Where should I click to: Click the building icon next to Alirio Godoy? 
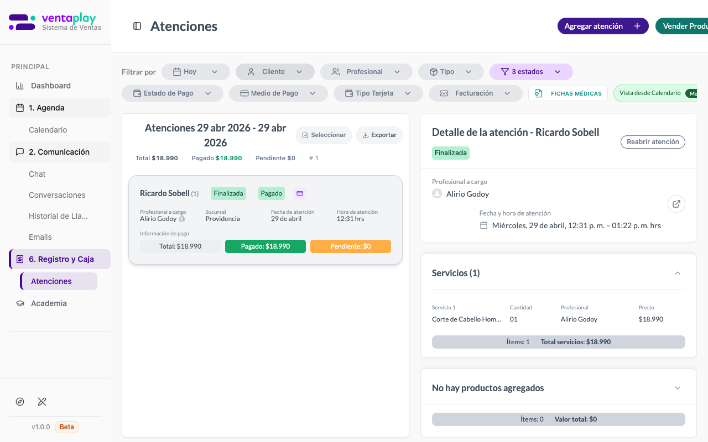coord(182,219)
